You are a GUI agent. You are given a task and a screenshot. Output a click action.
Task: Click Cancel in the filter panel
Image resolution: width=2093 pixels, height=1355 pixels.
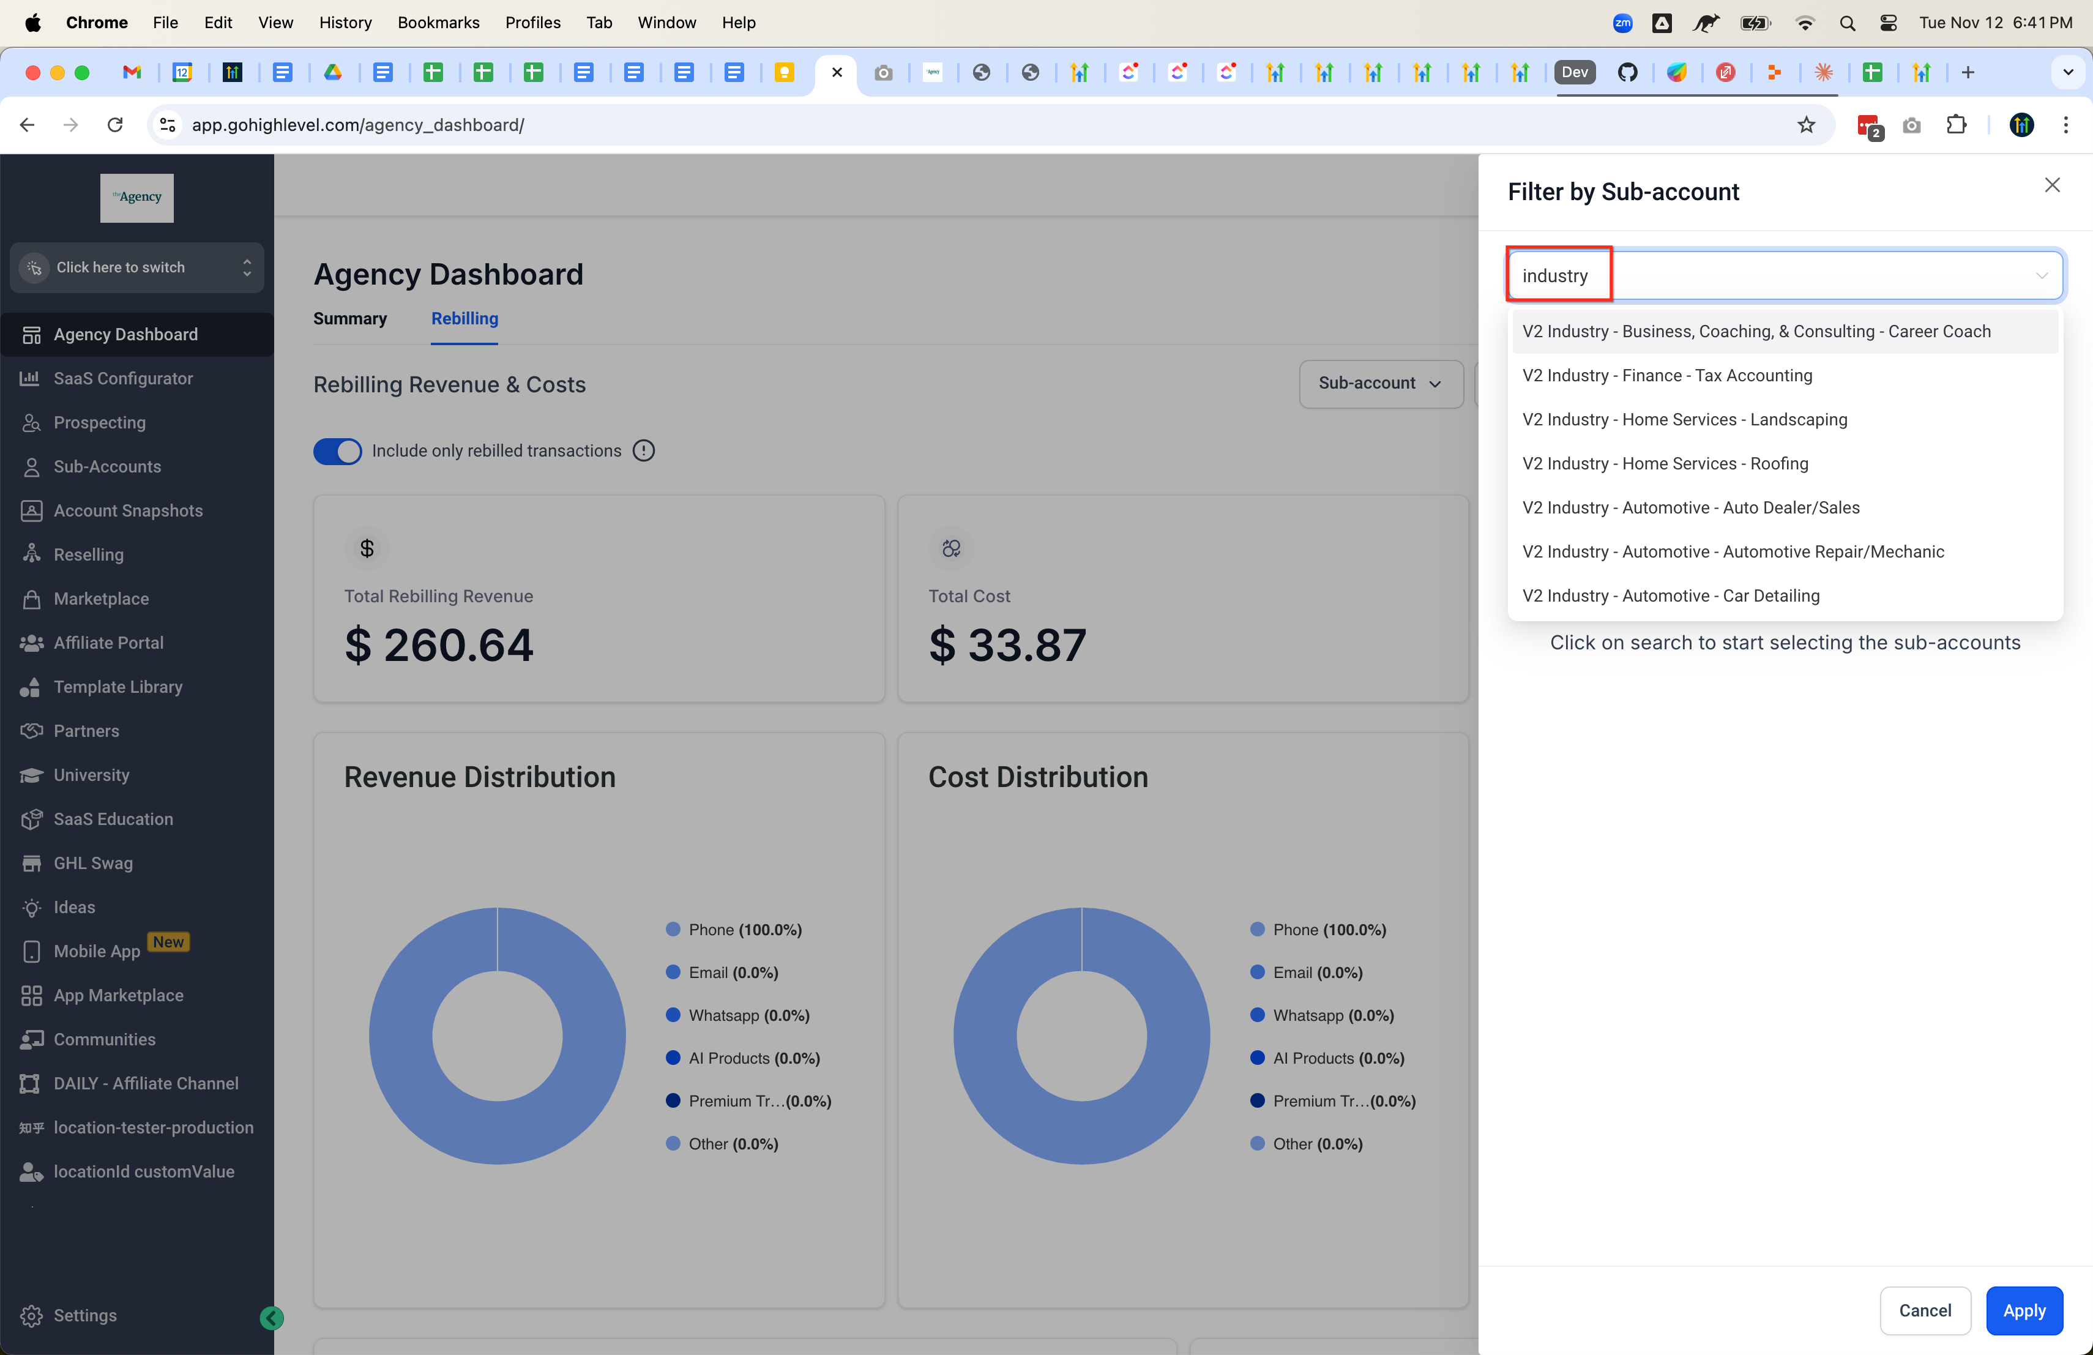tap(1925, 1311)
